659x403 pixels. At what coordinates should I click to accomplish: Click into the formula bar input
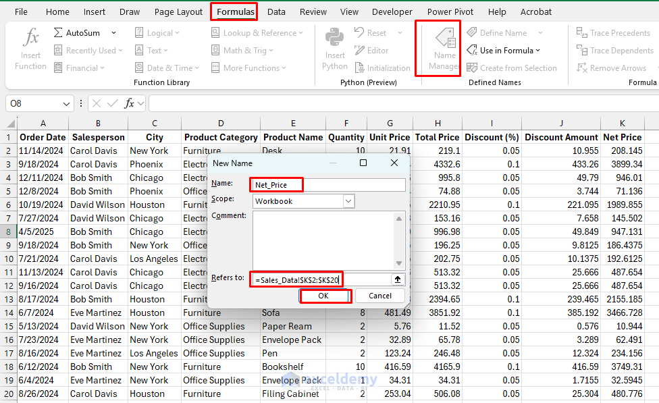pyautogui.click(x=404, y=103)
